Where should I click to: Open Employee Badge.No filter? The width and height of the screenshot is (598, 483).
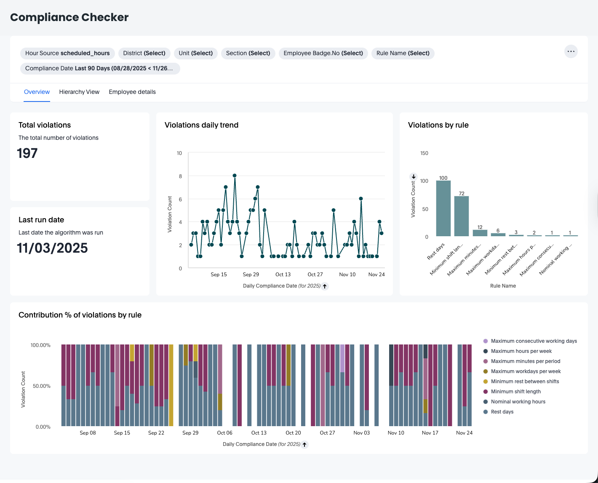(323, 53)
